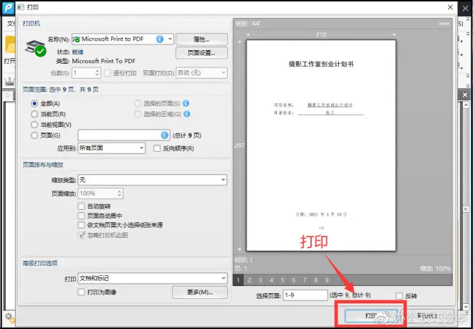Click the 页面(G) page range input field

coord(124,135)
